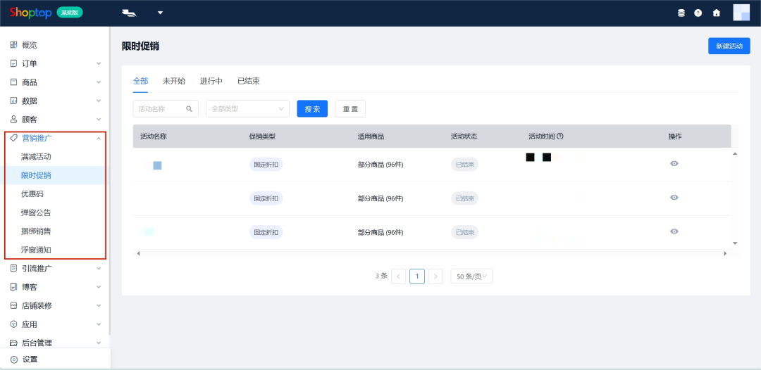Switch to the 未开始 tab

pos(174,81)
